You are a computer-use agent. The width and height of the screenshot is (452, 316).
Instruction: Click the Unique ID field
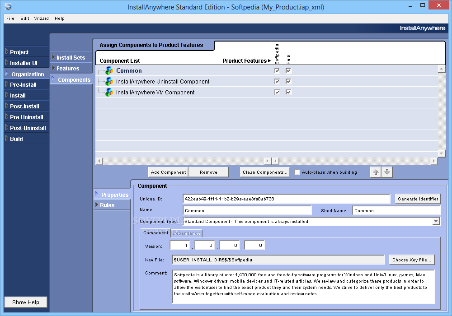287,199
